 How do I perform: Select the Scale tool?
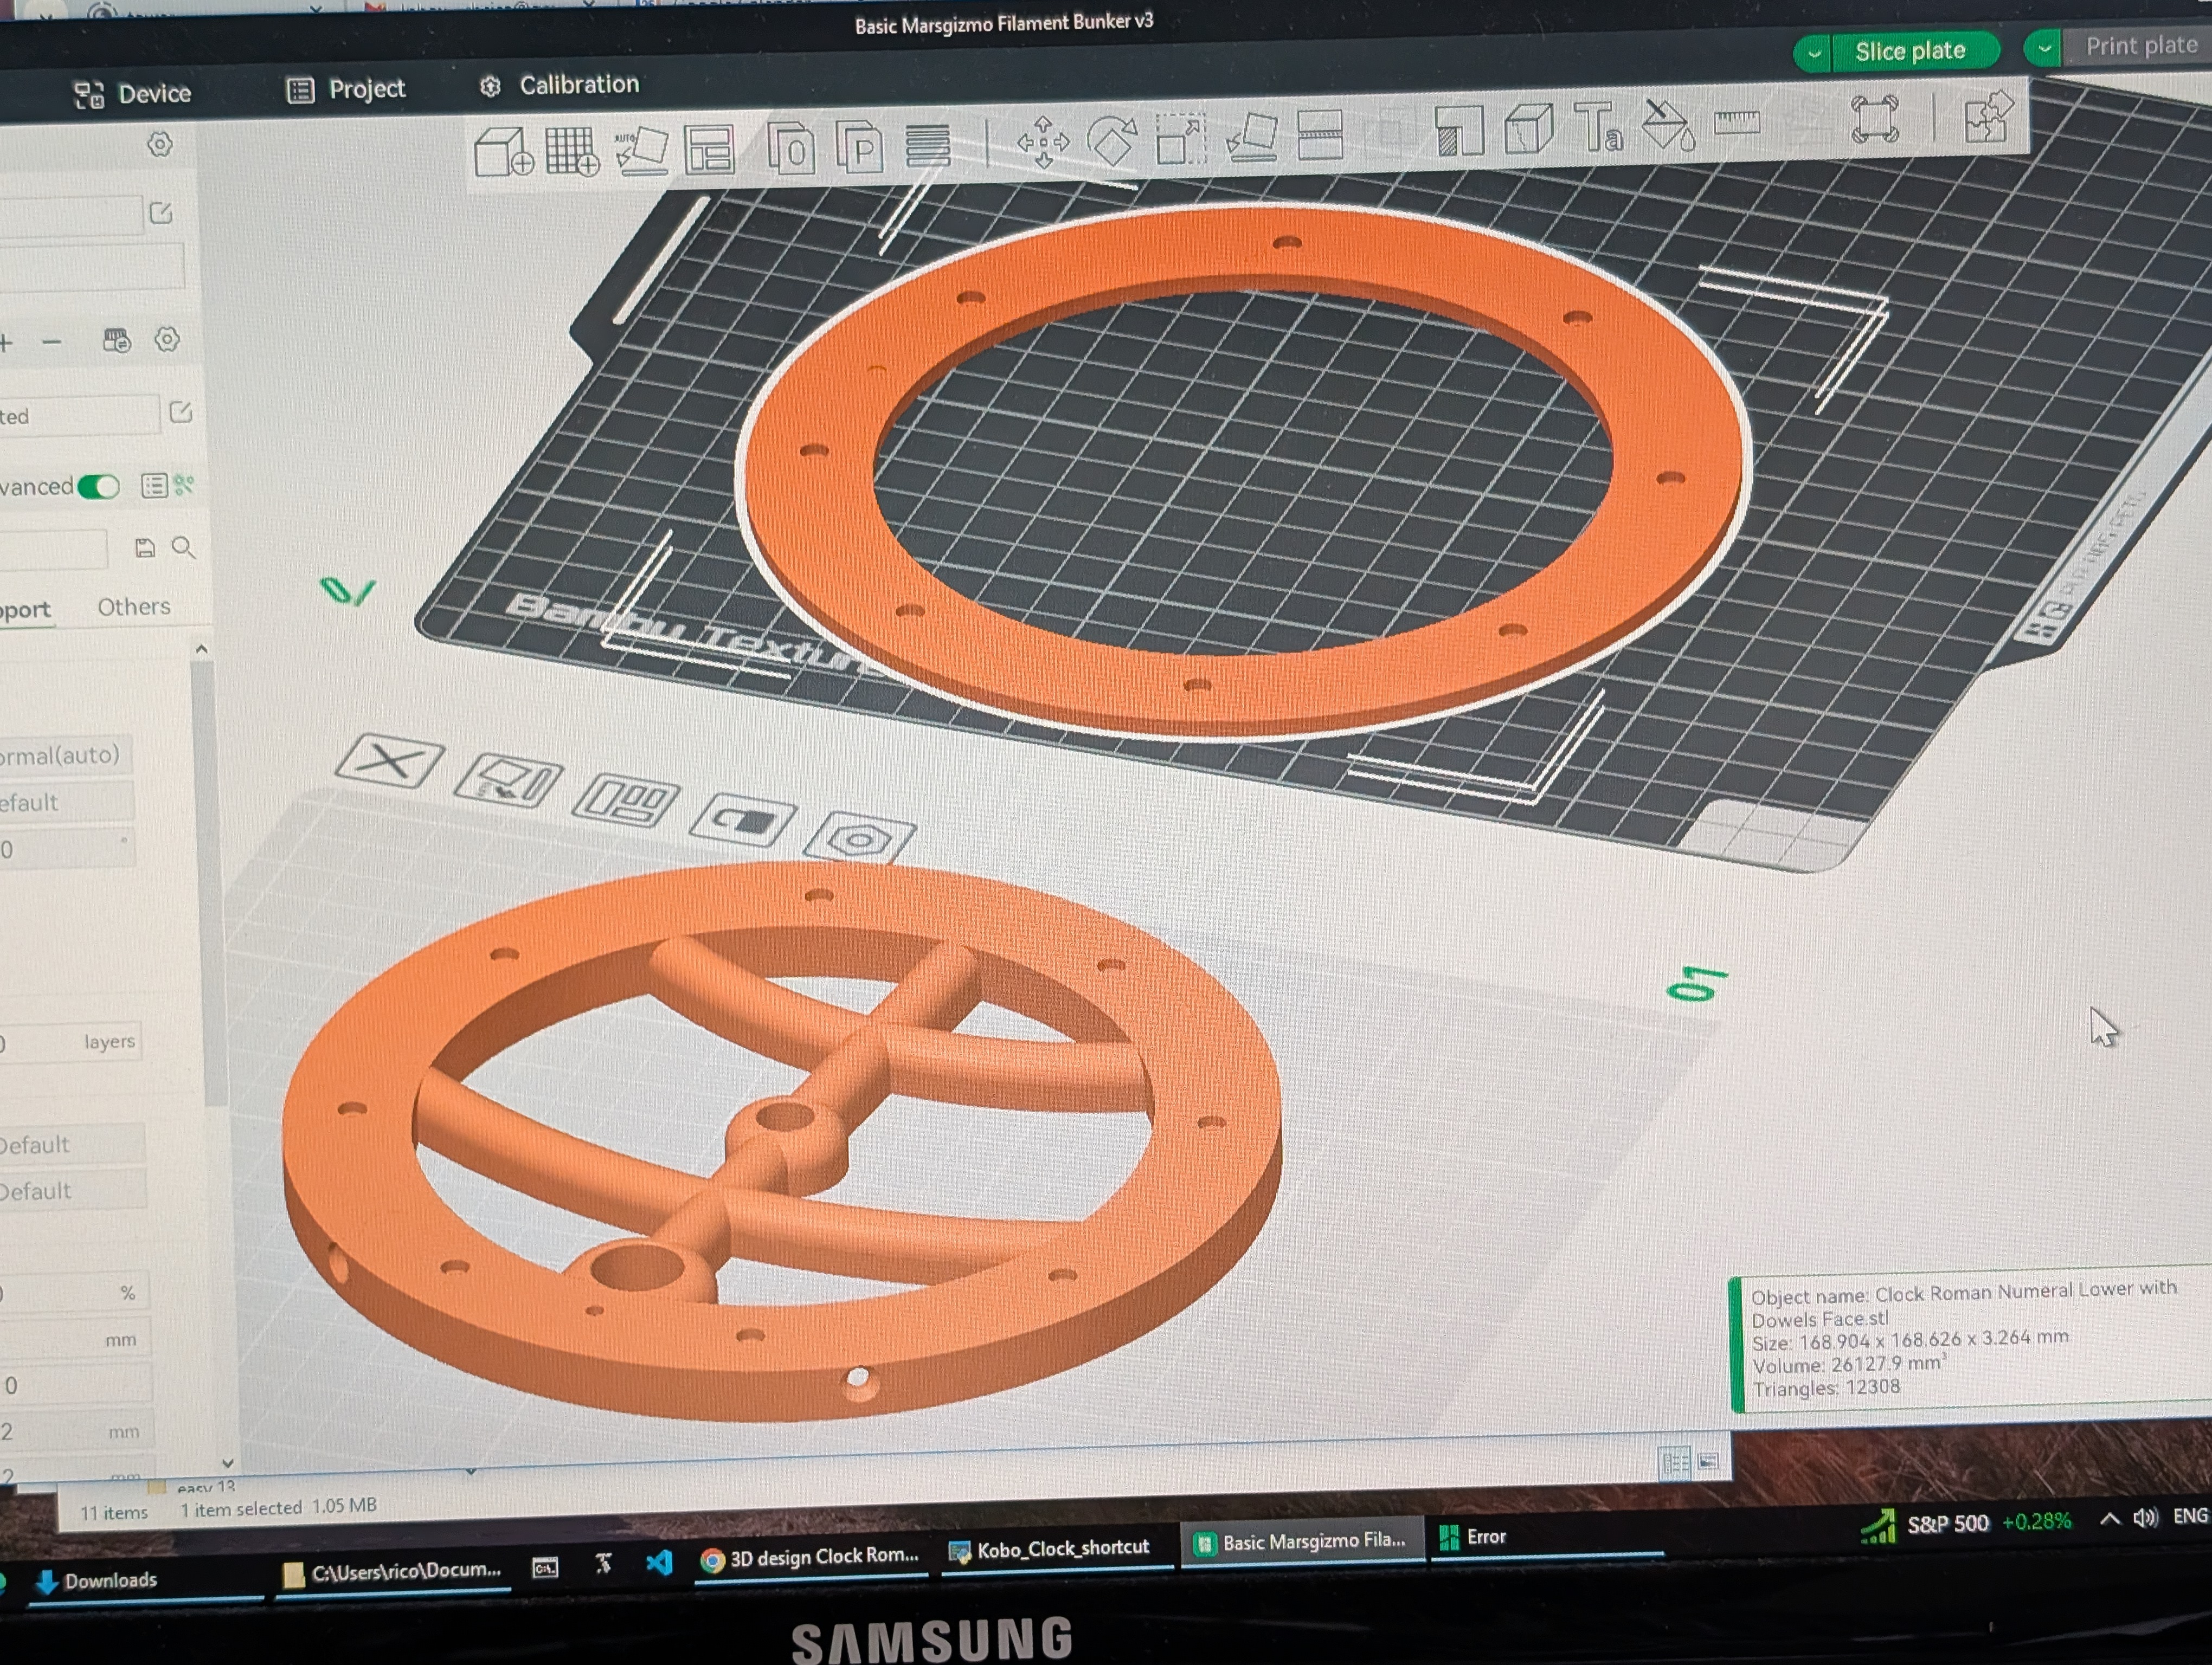pyautogui.click(x=1181, y=139)
